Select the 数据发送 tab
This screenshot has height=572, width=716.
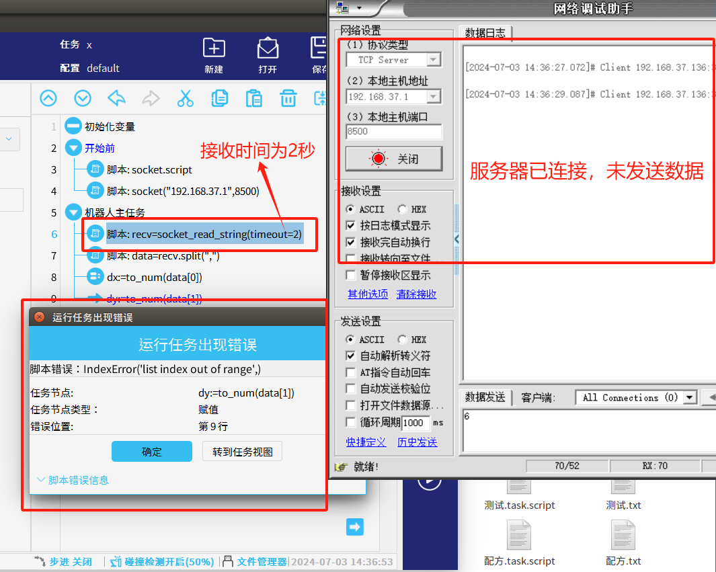click(x=485, y=397)
